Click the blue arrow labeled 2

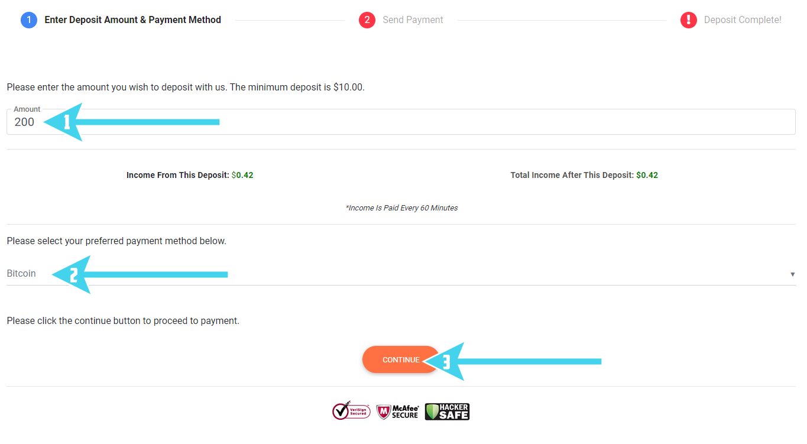[x=140, y=274]
